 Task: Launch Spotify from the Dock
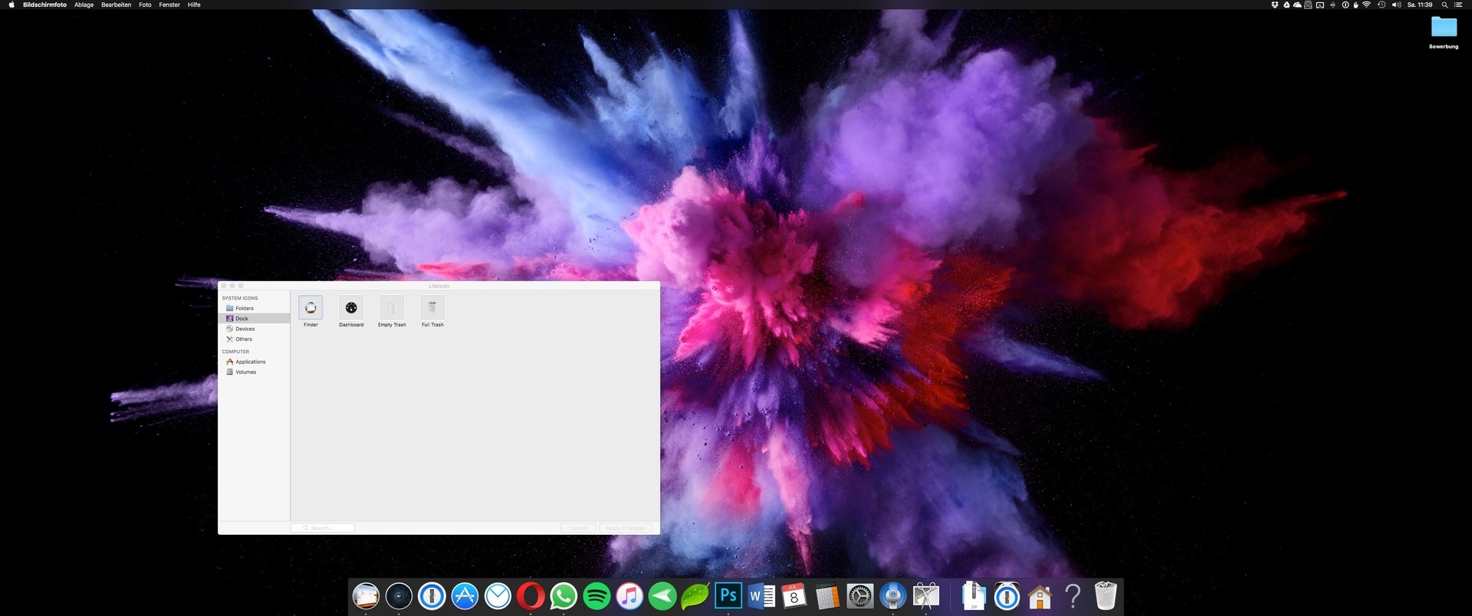click(x=596, y=596)
